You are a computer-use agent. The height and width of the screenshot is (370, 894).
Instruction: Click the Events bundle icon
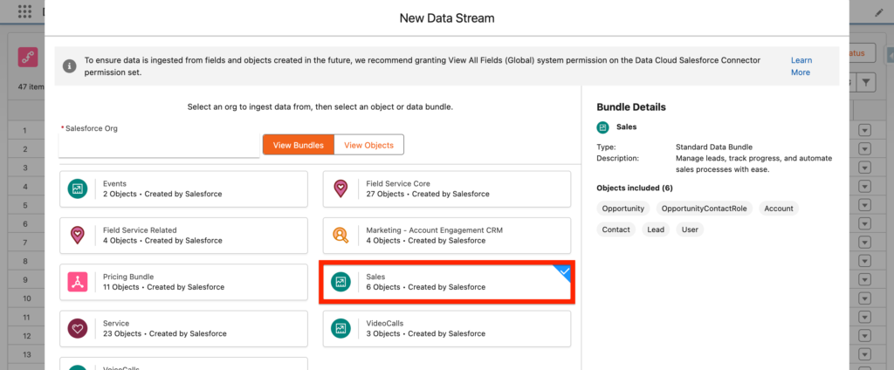[x=79, y=188]
